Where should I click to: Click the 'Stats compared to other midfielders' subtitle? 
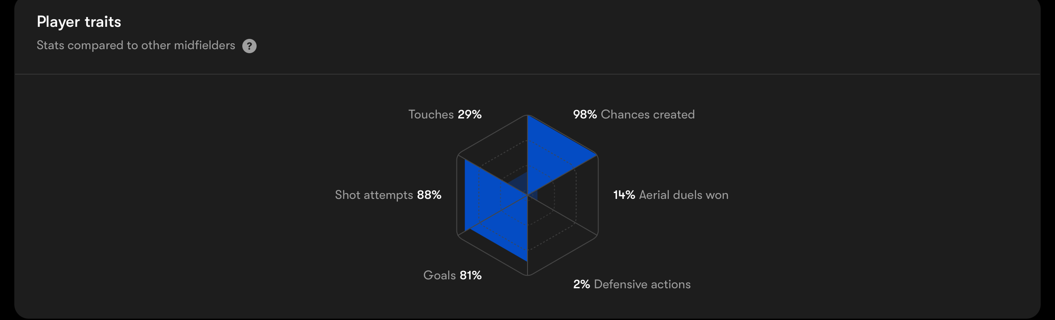(135, 46)
